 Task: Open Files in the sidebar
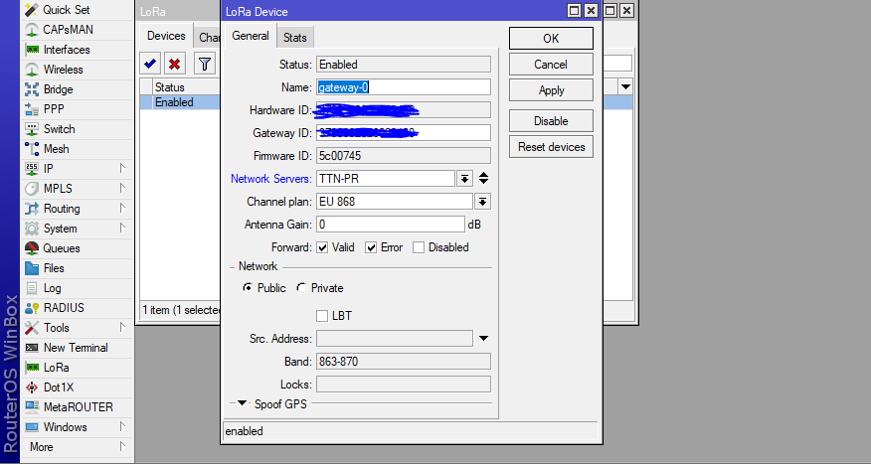[x=77, y=268]
